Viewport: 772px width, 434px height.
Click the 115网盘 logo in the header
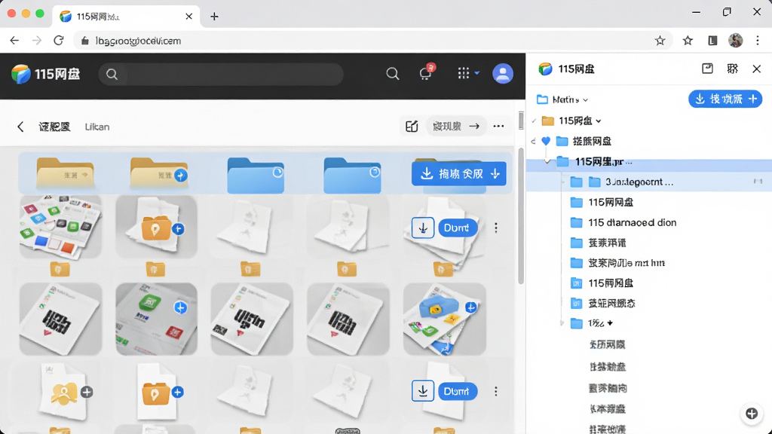pyautogui.click(x=45, y=74)
